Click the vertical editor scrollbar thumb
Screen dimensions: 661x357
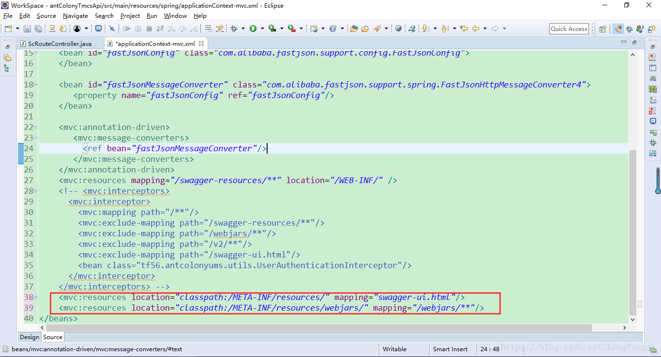(632, 232)
